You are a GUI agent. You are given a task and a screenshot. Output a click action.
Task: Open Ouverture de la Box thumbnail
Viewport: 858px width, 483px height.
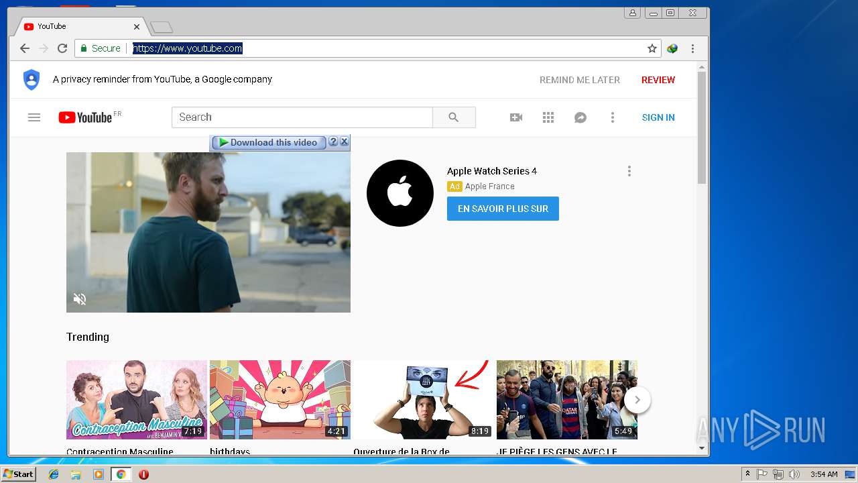(424, 400)
